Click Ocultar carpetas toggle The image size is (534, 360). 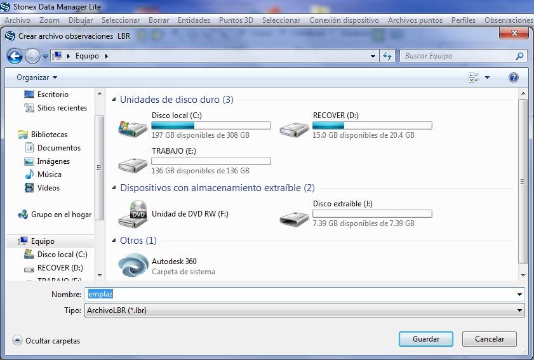46,340
